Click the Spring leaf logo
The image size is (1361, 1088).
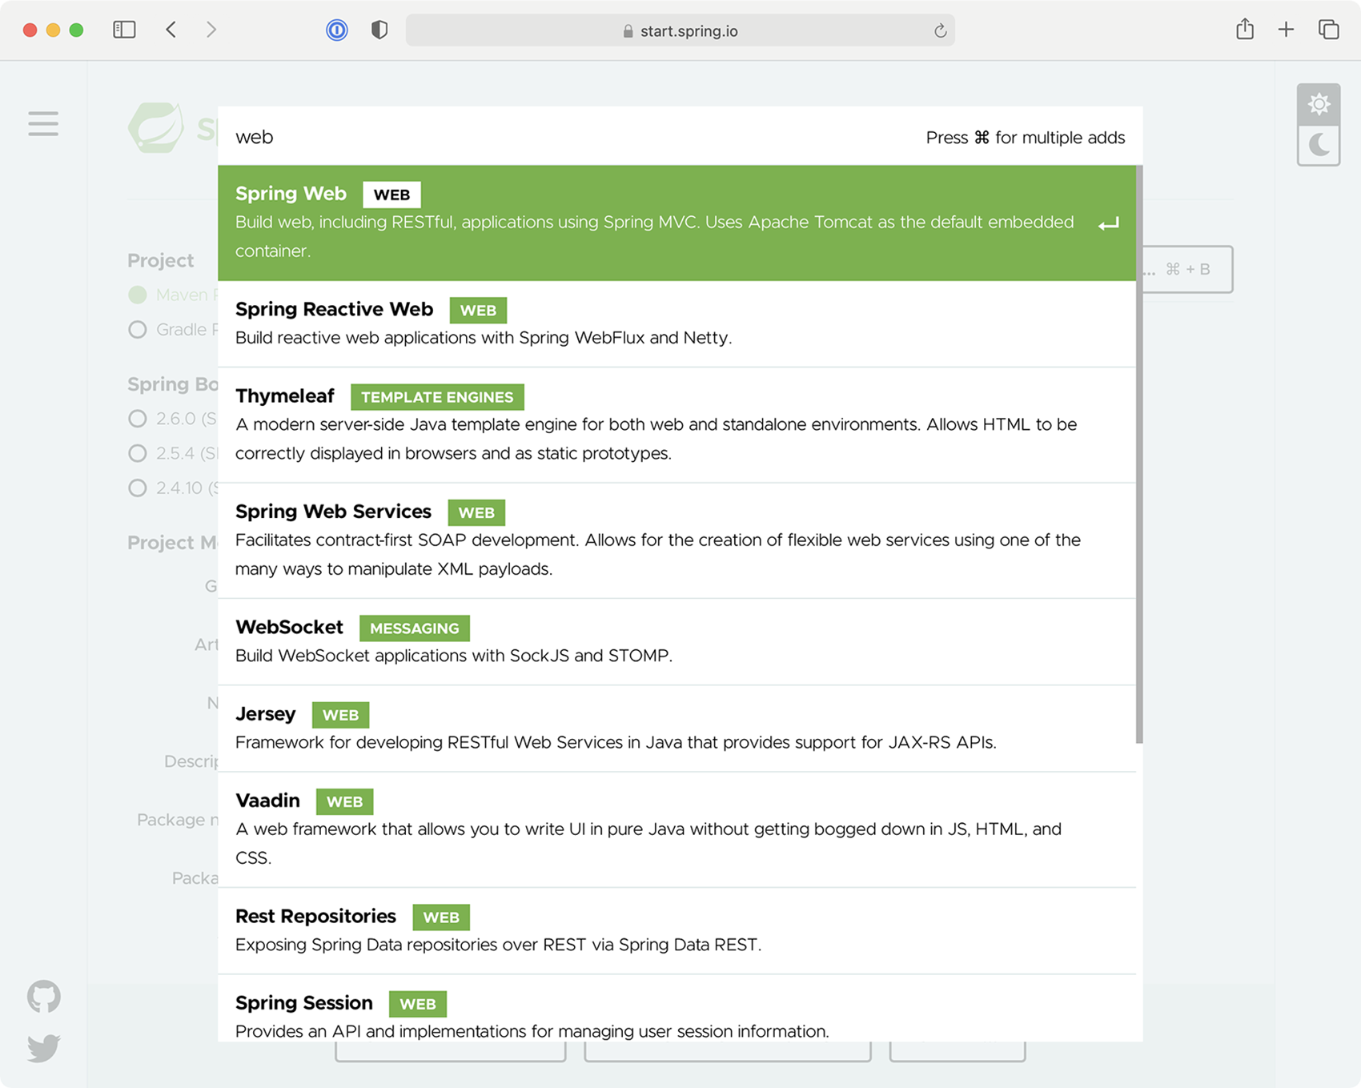point(156,127)
